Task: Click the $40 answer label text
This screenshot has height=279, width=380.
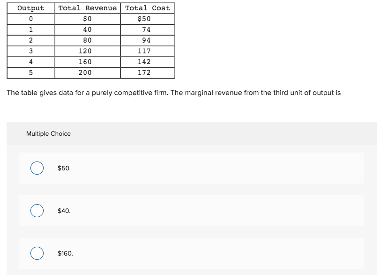Action: tap(63, 211)
